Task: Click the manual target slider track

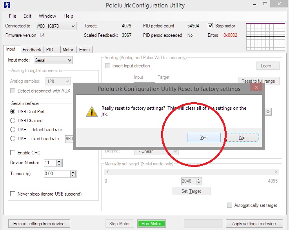Action: coord(192,172)
